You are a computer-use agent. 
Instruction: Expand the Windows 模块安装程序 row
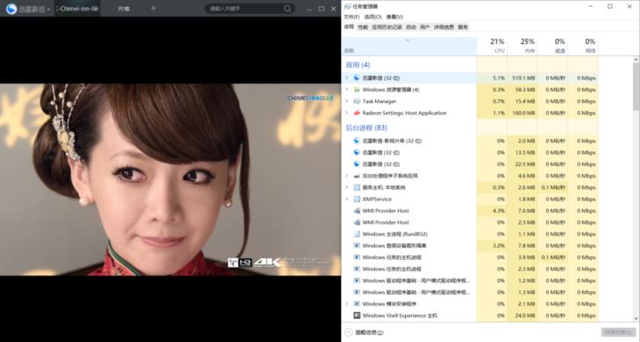tap(347, 304)
